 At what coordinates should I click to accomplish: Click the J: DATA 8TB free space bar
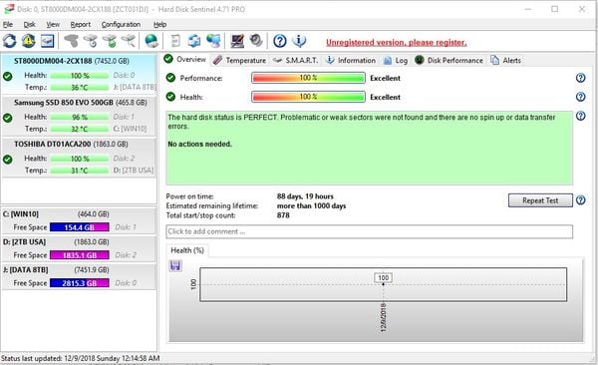pos(80,283)
